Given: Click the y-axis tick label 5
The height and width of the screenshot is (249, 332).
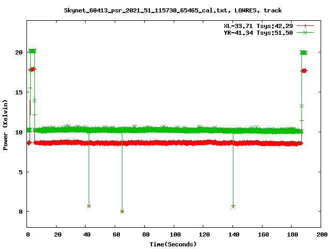Looking at the screenshot, I should pos(21,172).
